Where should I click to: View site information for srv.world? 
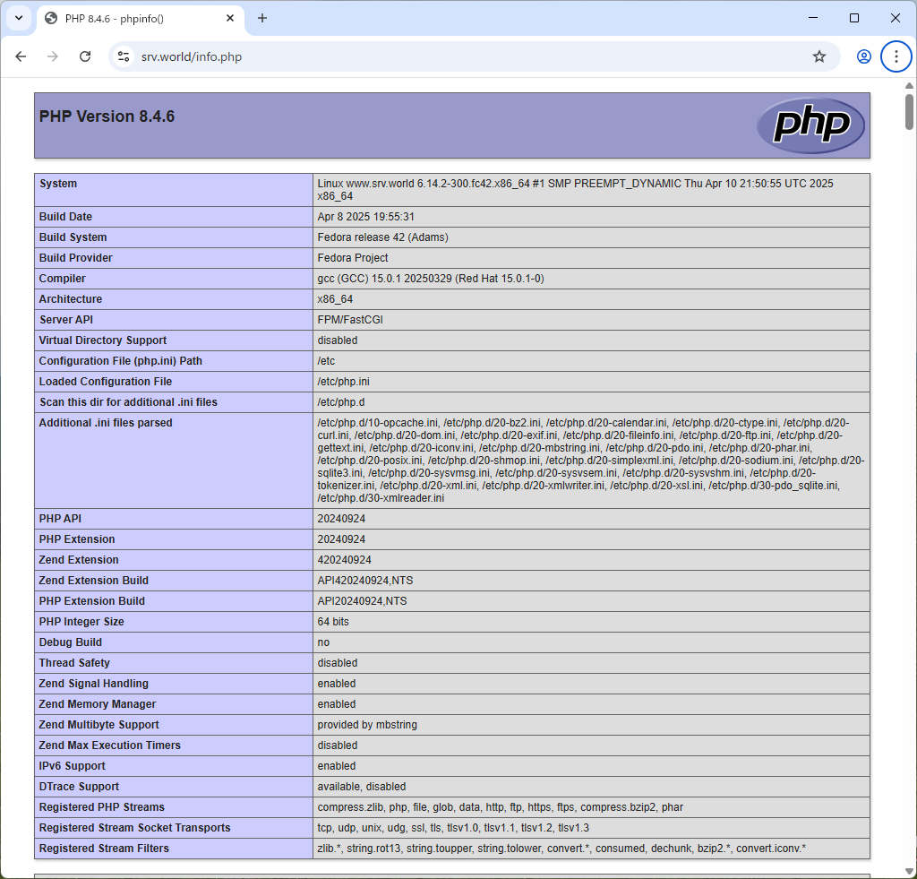[x=124, y=56]
